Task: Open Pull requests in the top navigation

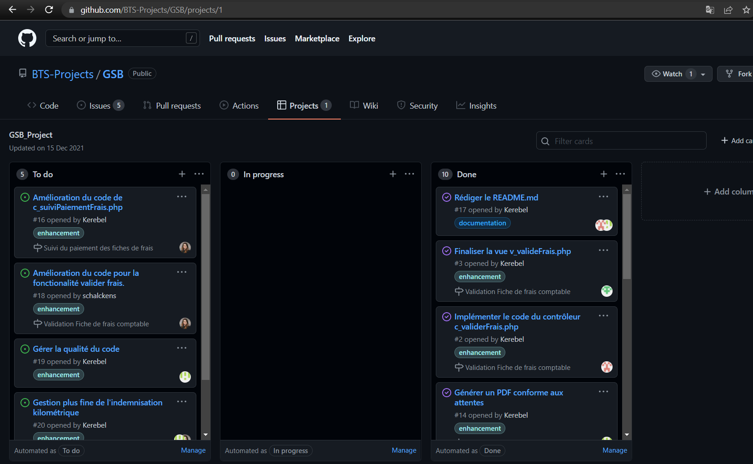Action: 232,39
